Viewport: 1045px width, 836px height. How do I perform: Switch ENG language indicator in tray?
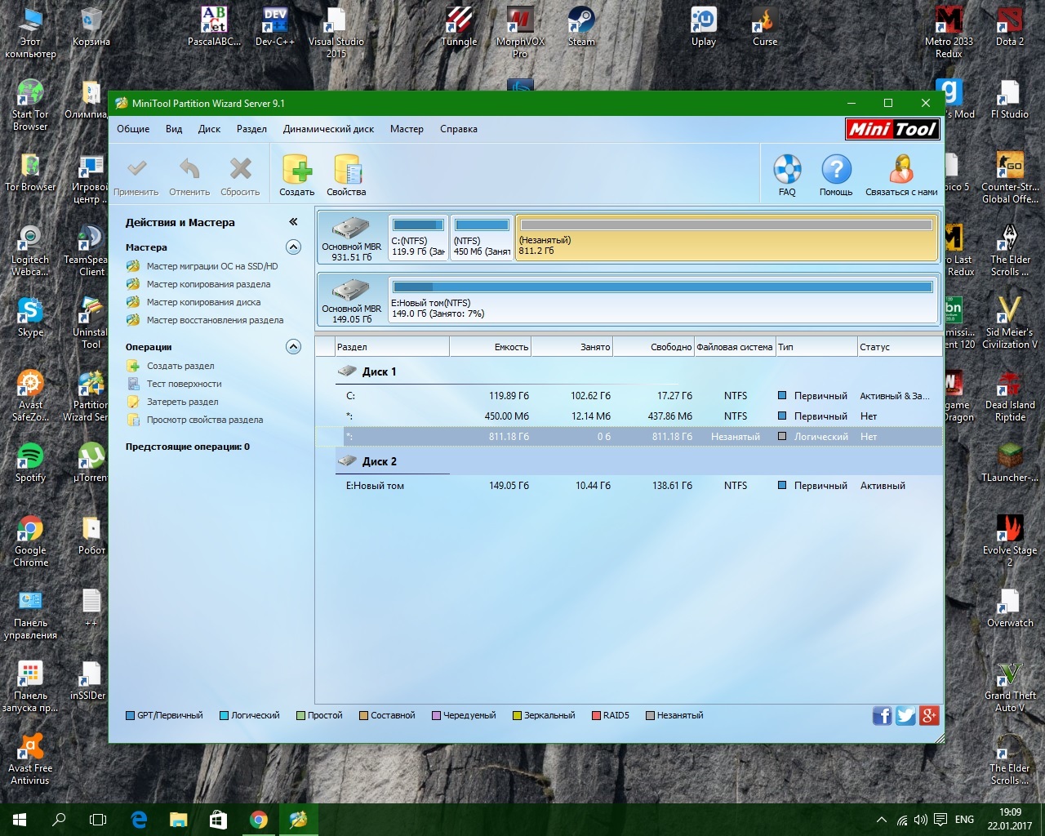click(x=964, y=820)
